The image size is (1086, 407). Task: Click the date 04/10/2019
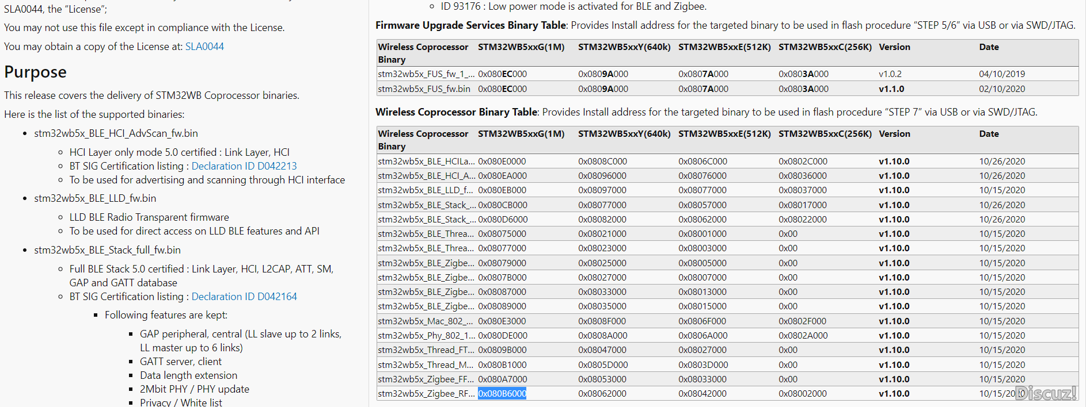[1002, 74]
